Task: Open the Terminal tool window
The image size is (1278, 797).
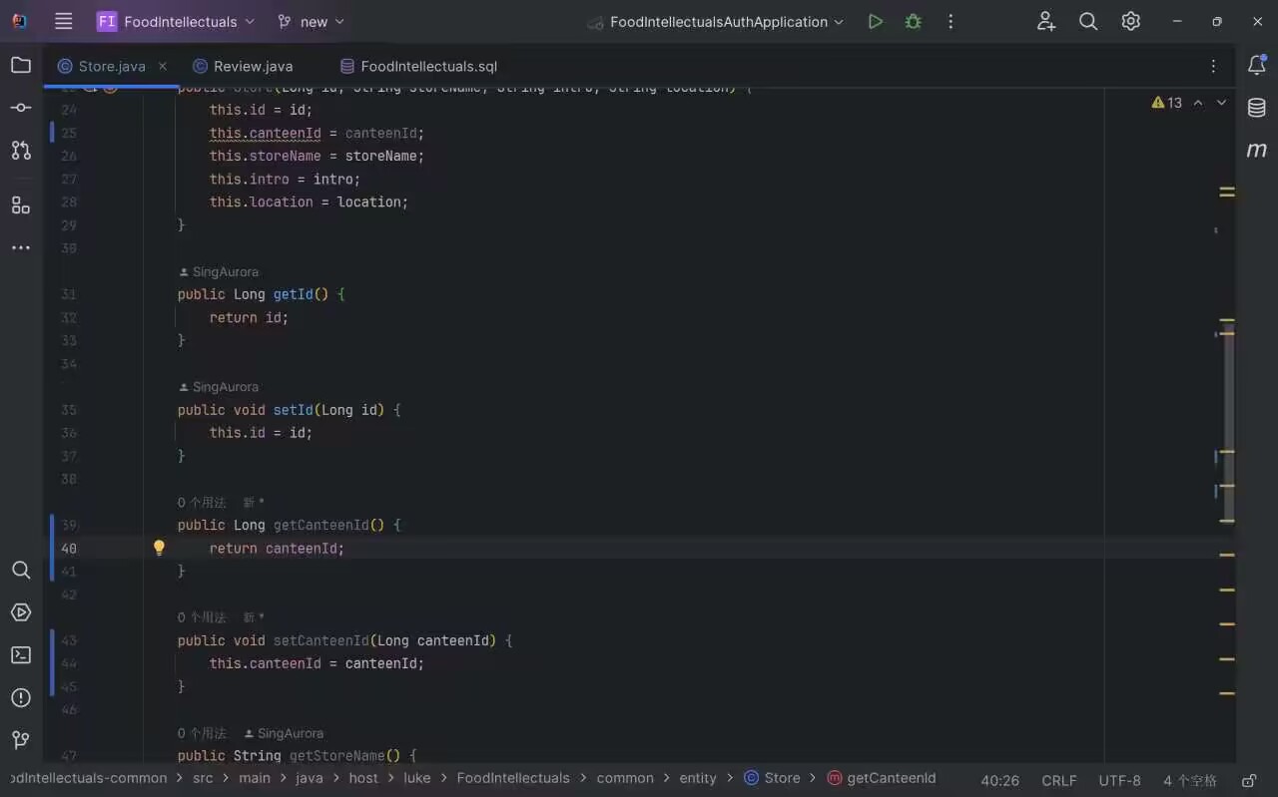Action: coord(21,655)
